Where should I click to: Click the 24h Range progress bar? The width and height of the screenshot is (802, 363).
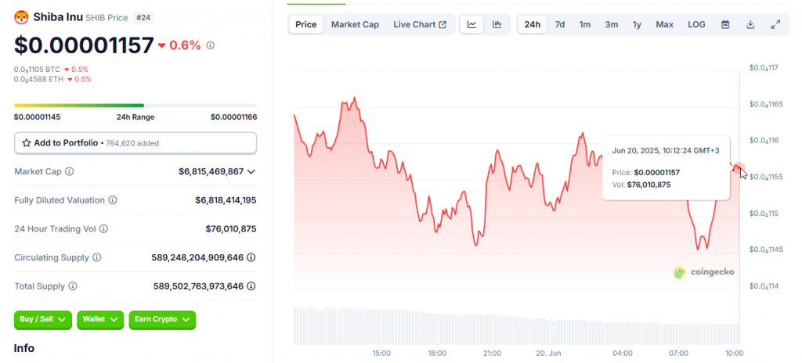click(x=135, y=106)
